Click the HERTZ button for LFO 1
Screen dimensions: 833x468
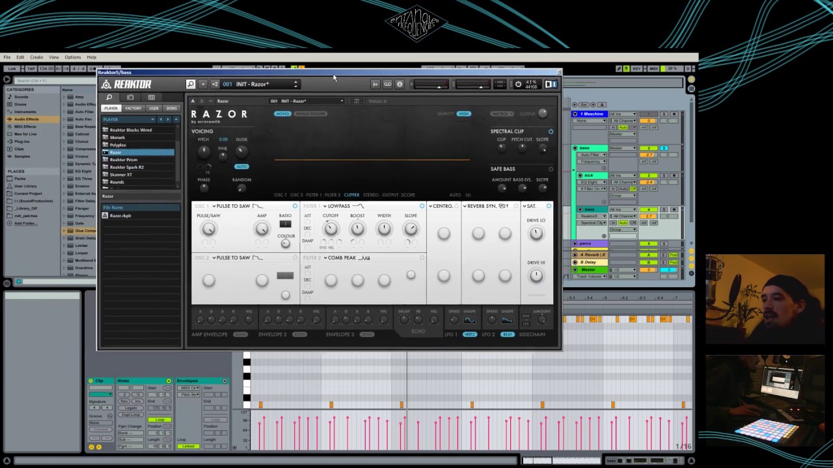(x=469, y=334)
